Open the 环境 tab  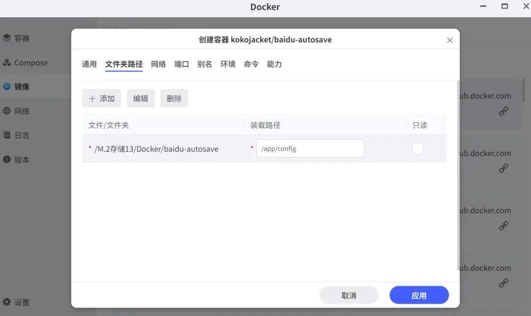pyautogui.click(x=228, y=64)
